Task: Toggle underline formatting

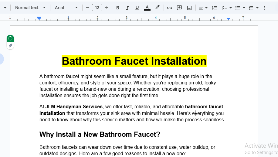Action: [137, 8]
